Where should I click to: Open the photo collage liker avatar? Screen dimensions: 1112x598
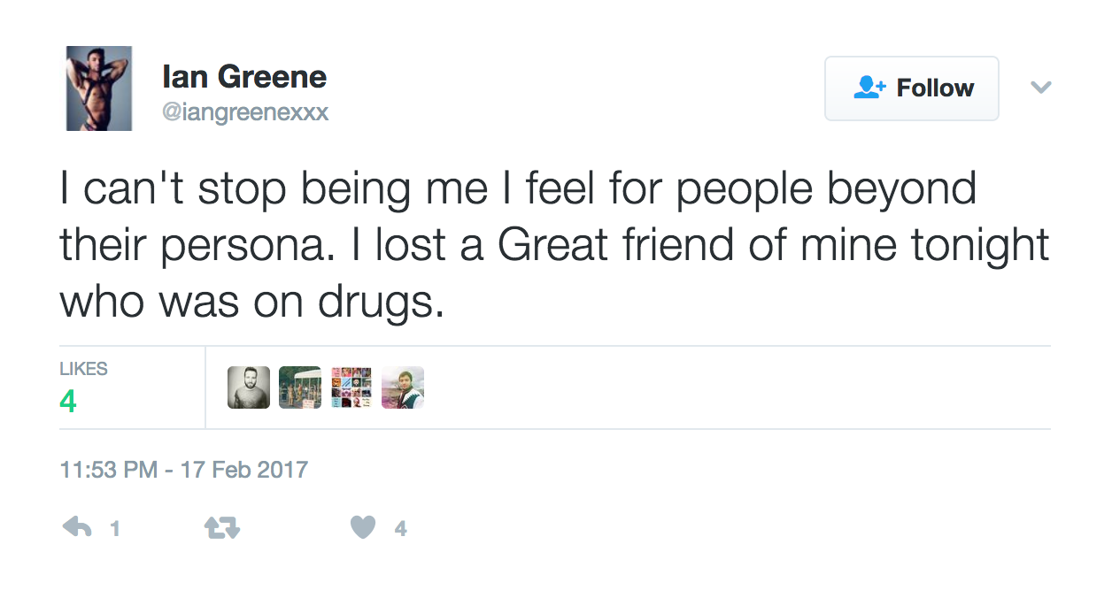351,387
